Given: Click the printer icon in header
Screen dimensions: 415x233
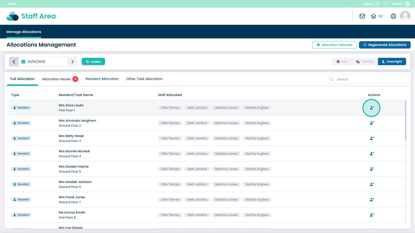Looking at the screenshot, I should [393, 16].
